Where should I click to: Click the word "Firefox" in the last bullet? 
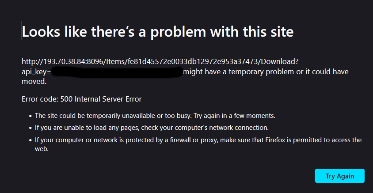click(279, 140)
